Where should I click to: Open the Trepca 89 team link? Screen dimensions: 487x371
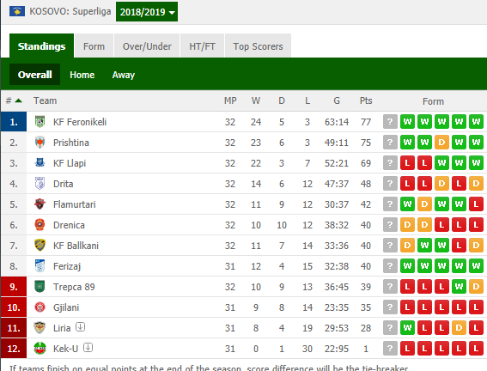[74, 287]
